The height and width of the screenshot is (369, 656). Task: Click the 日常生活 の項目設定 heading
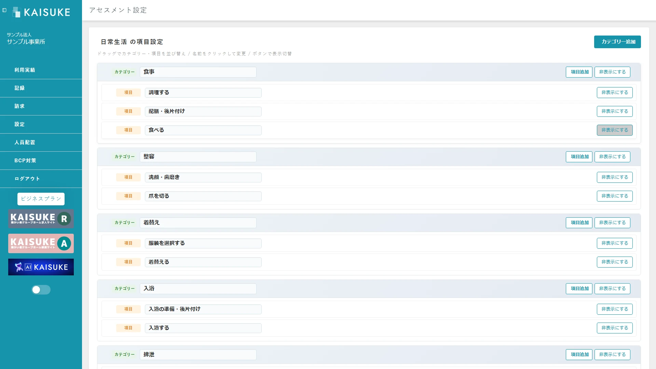click(132, 42)
